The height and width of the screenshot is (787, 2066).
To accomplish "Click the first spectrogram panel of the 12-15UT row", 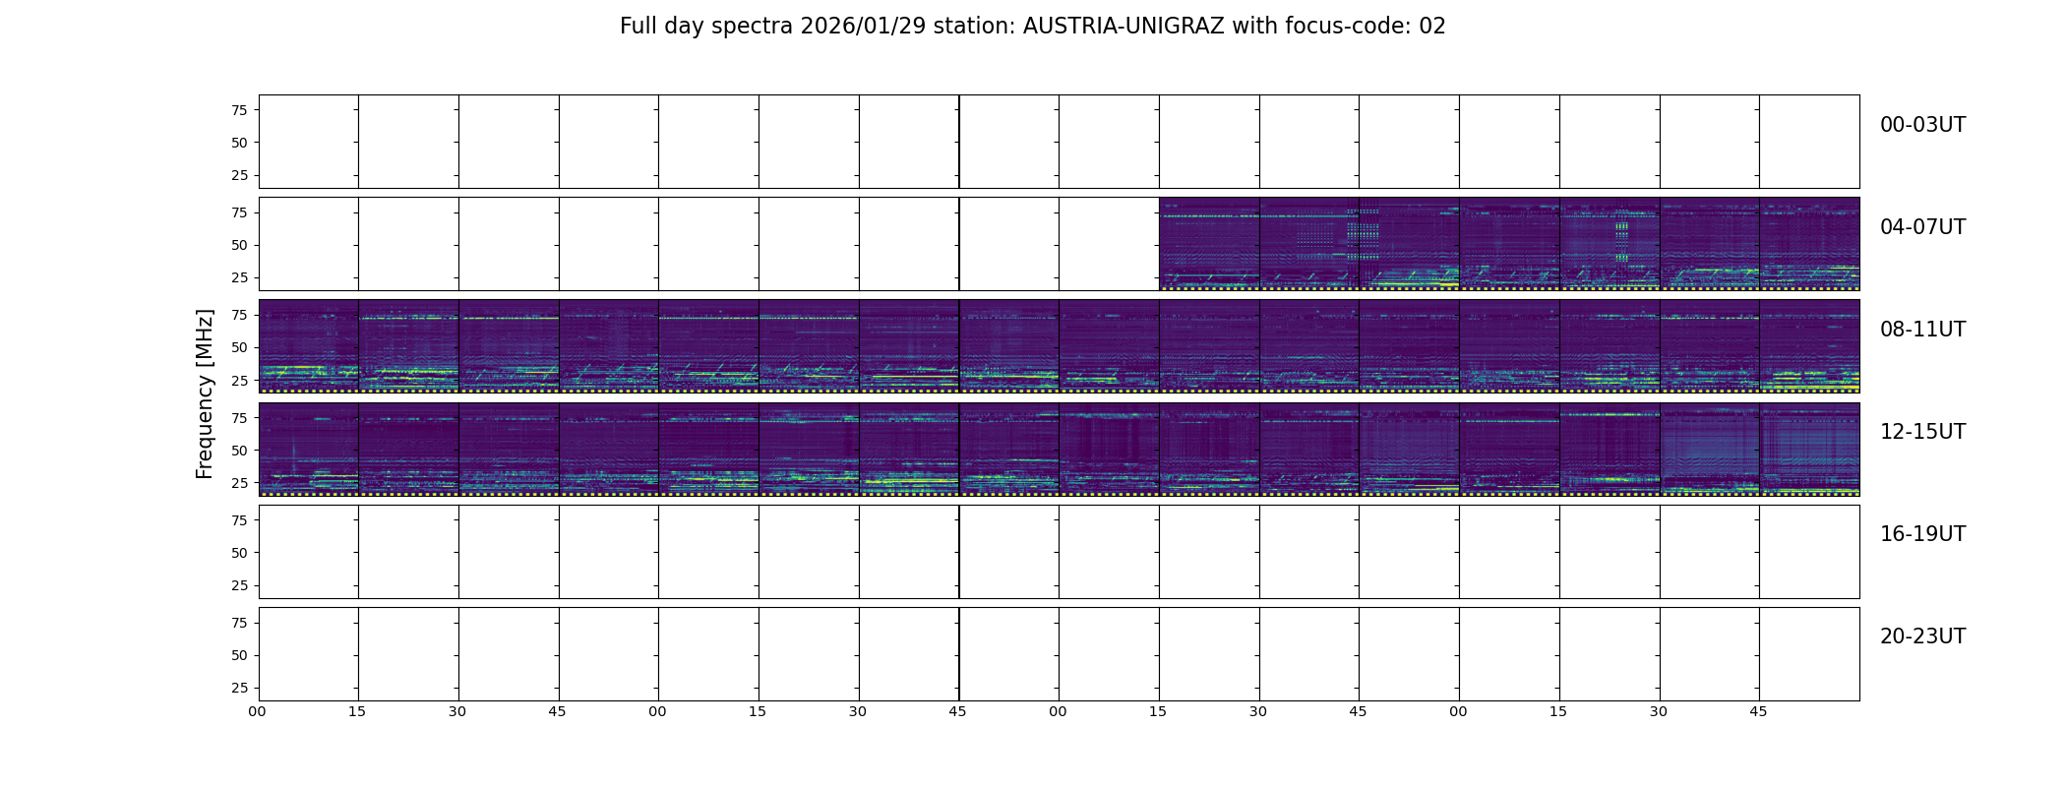I will click(x=309, y=449).
